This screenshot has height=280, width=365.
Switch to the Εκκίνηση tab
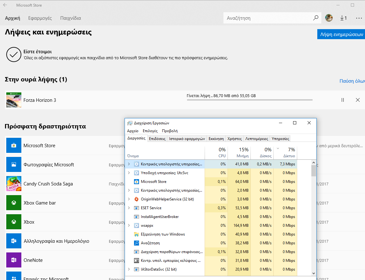[x=216, y=139]
